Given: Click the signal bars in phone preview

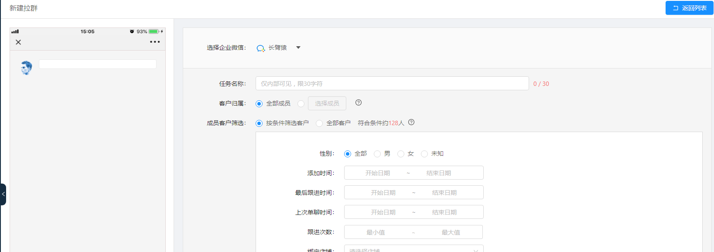Looking at the screenshot, I should point(15,31).
